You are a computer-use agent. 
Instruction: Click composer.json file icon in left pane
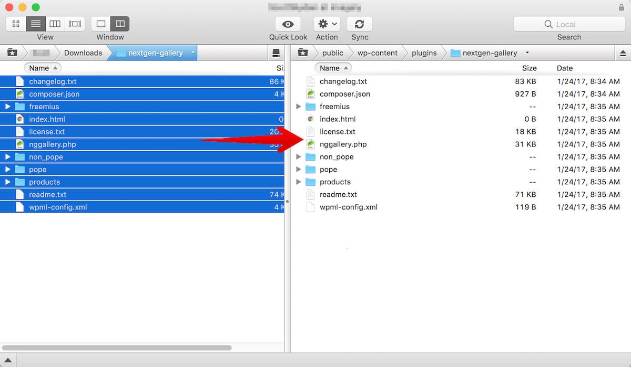(20, 94)
